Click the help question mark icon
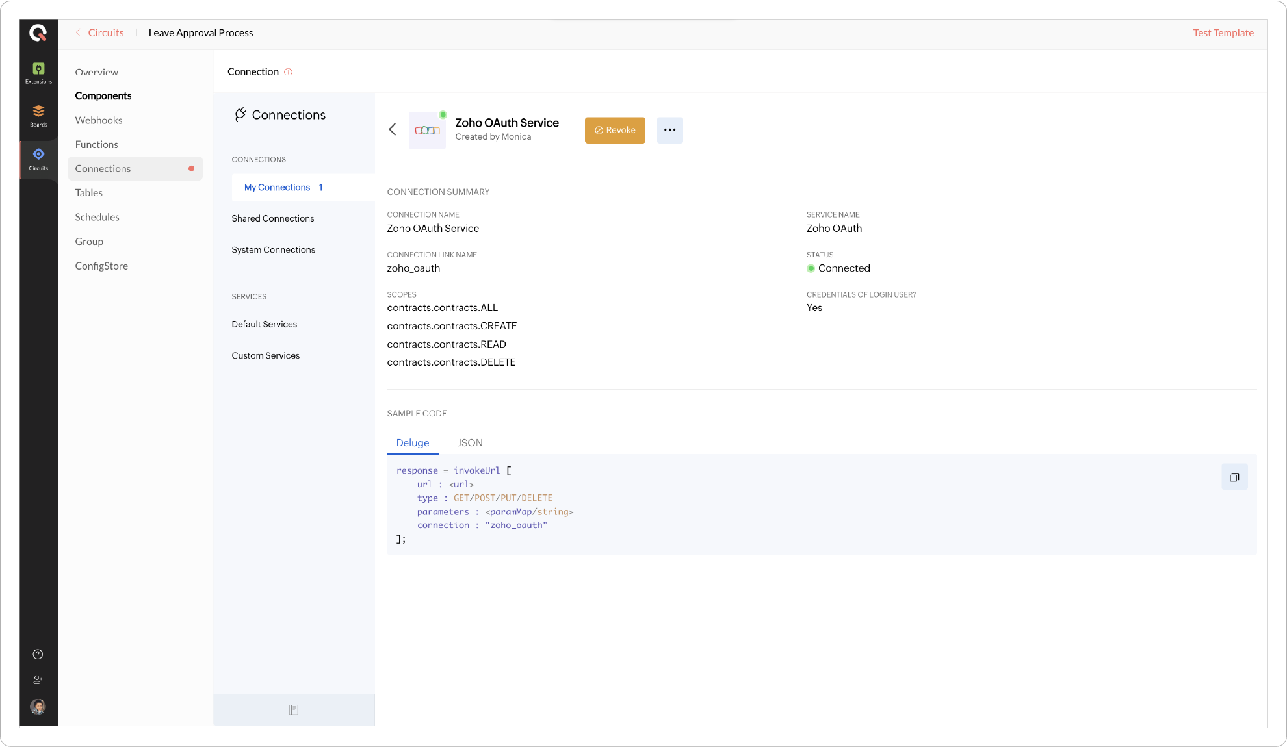The height and width of the screenshot is (747, 1287). 38,654
